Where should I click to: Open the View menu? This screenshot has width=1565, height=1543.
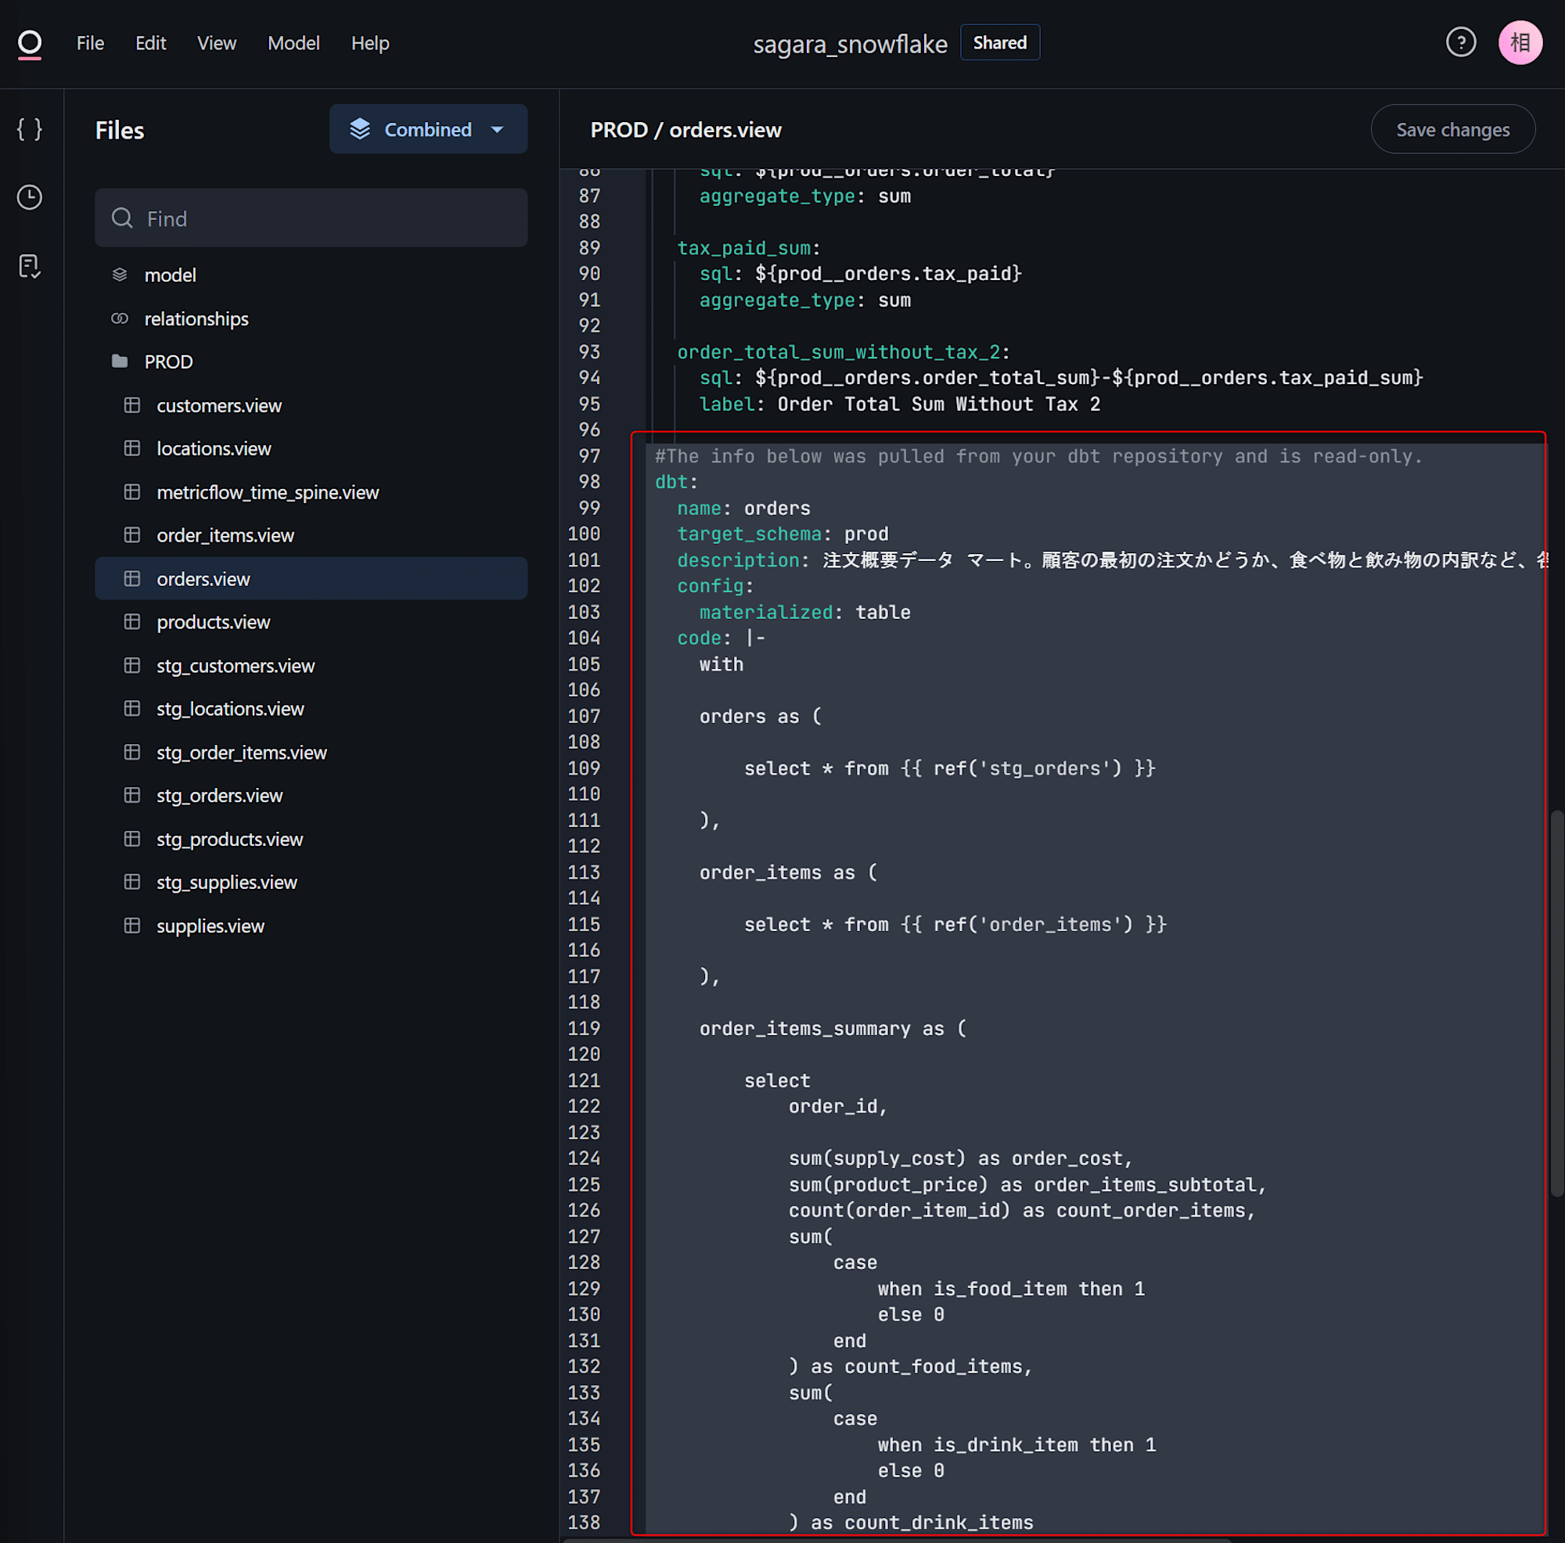[217, 43]
